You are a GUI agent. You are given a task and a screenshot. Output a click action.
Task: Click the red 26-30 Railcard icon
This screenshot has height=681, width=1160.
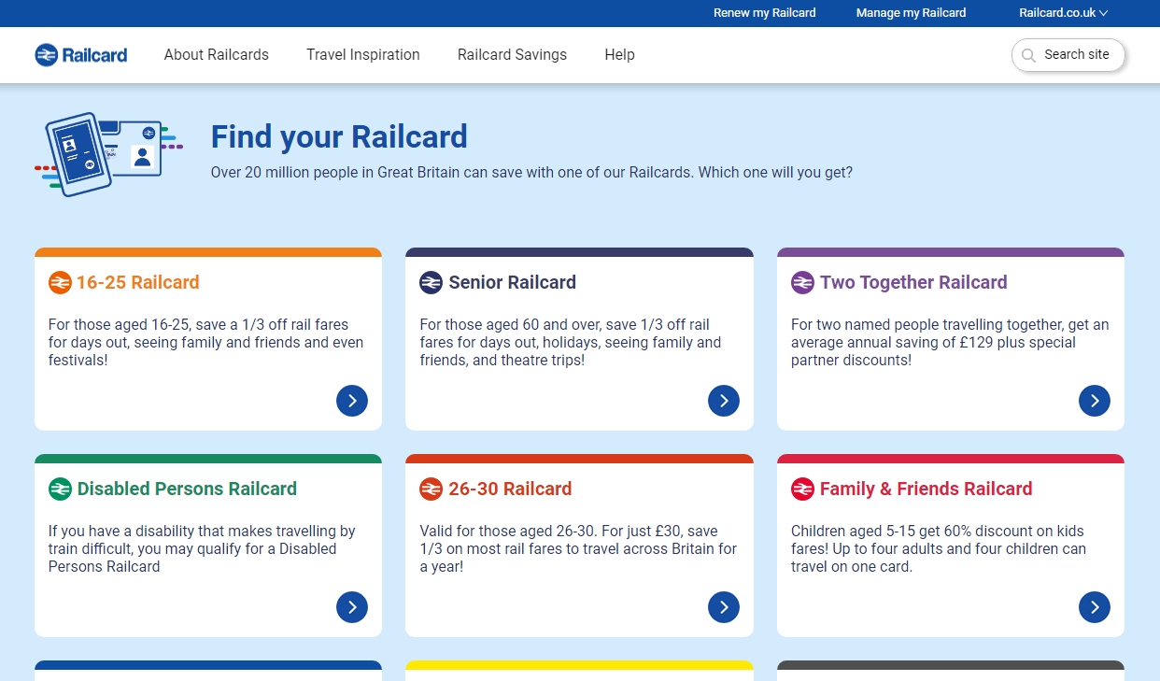(431, 489)
